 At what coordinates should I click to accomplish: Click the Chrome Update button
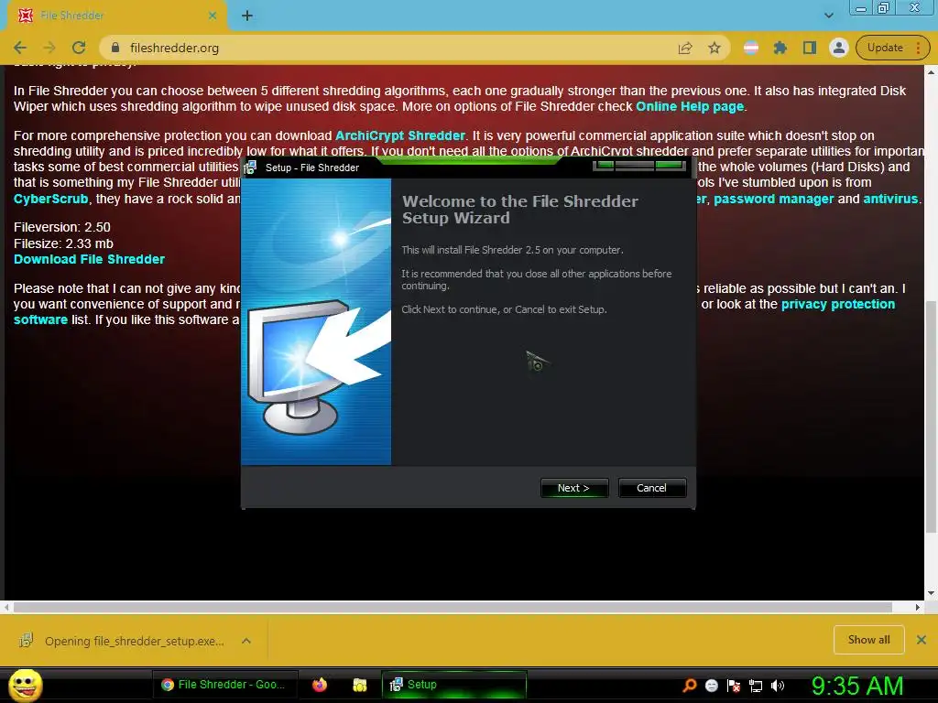coord(892,48)
